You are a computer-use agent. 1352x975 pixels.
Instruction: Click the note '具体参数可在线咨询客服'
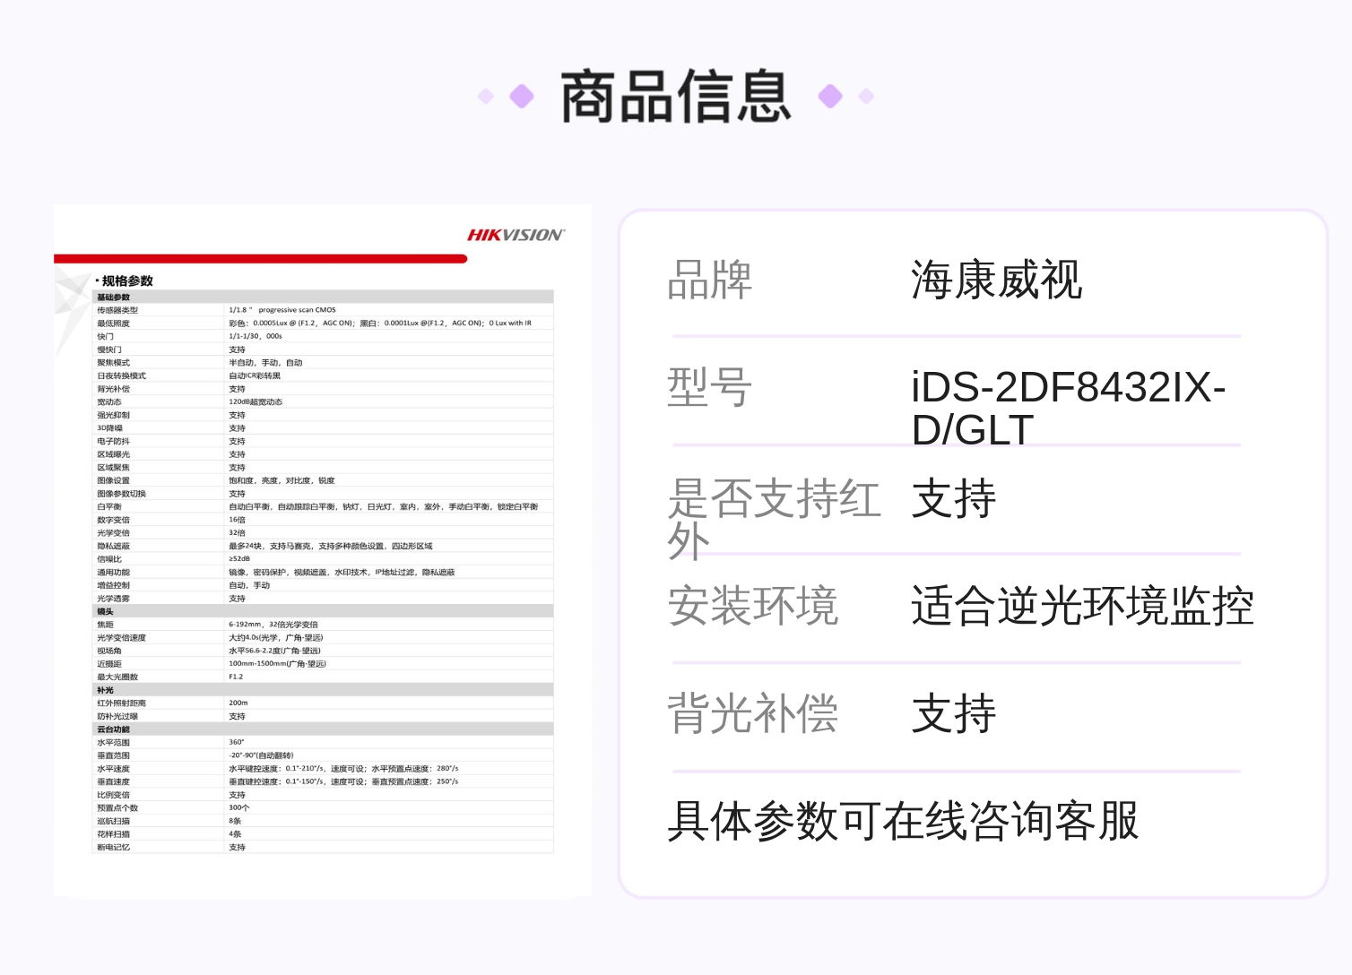pos(904,821)
